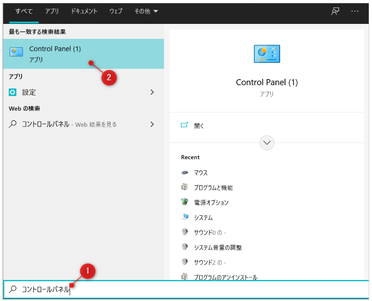Click the search input field with コントロールパネル
This screenshot has height=301, width=372.
coord(186,289)
